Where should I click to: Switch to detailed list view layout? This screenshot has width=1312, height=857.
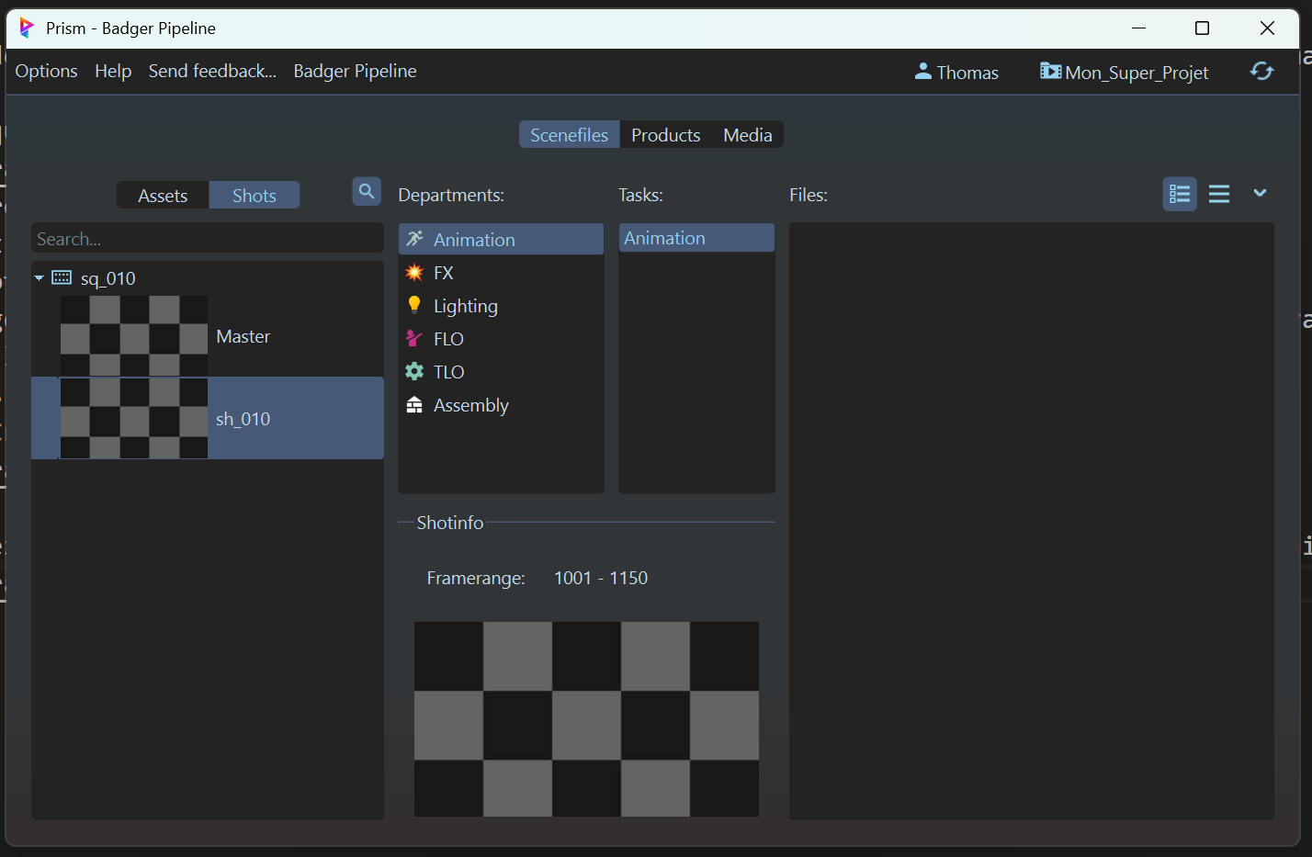1179,194
